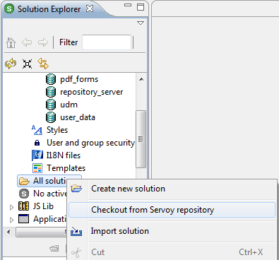
Task: Toggle link with editor arrows icon
Action: pyautogui.click(x=43, y=64)
